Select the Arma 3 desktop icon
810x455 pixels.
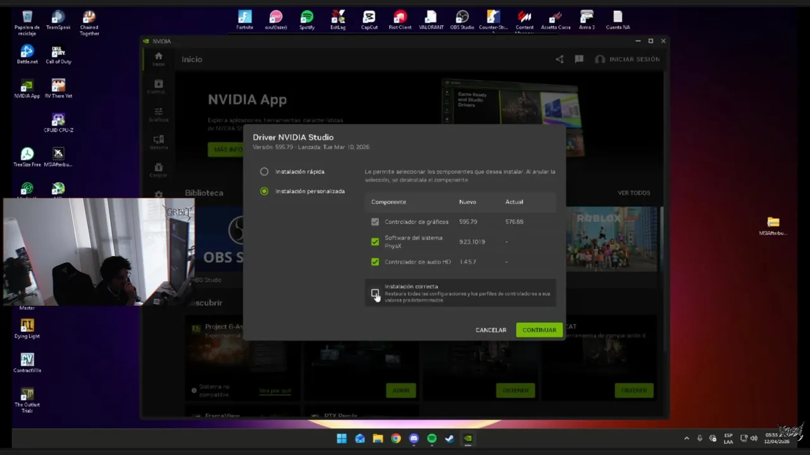587,20
